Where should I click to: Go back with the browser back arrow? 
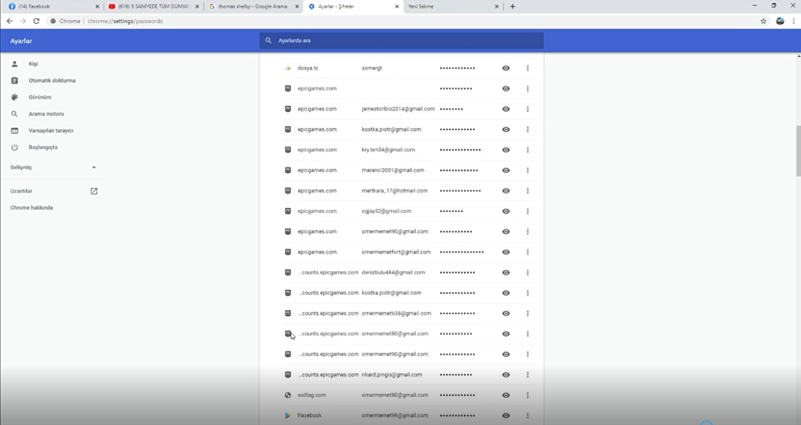click(x=10, y=21)
